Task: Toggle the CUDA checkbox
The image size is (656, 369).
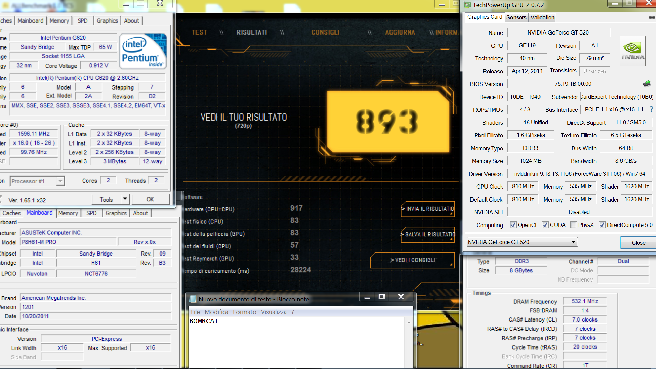Action: [x=545, y=225]
